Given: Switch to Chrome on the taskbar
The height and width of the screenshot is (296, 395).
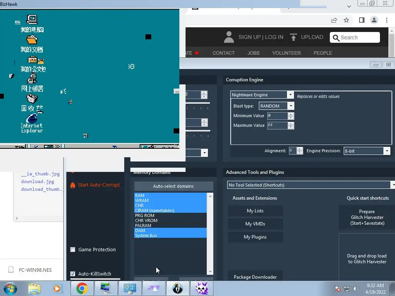Looking at the screenshot, I should 82,288.
